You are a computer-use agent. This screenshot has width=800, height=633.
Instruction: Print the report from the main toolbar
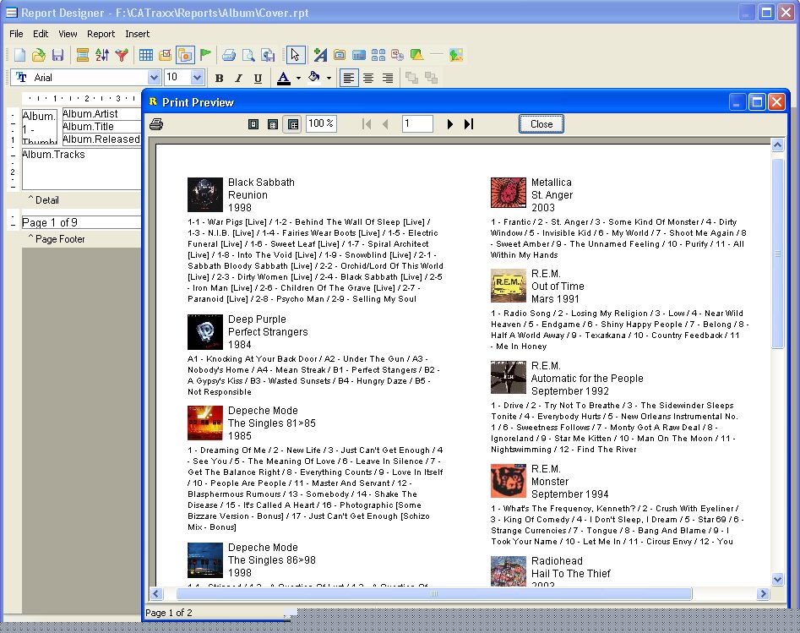click(x=229, y=55)
